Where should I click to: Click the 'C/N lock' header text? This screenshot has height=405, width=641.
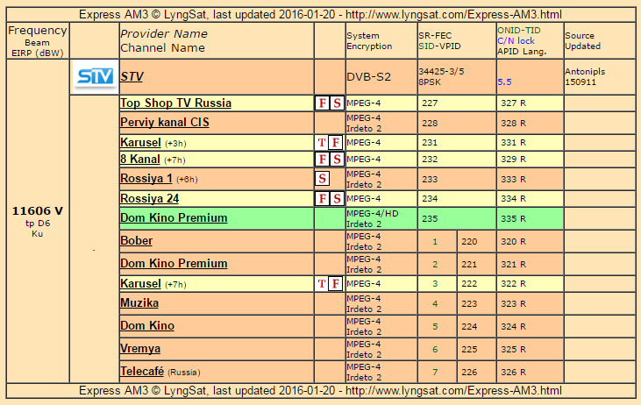(x=516, y=41)
